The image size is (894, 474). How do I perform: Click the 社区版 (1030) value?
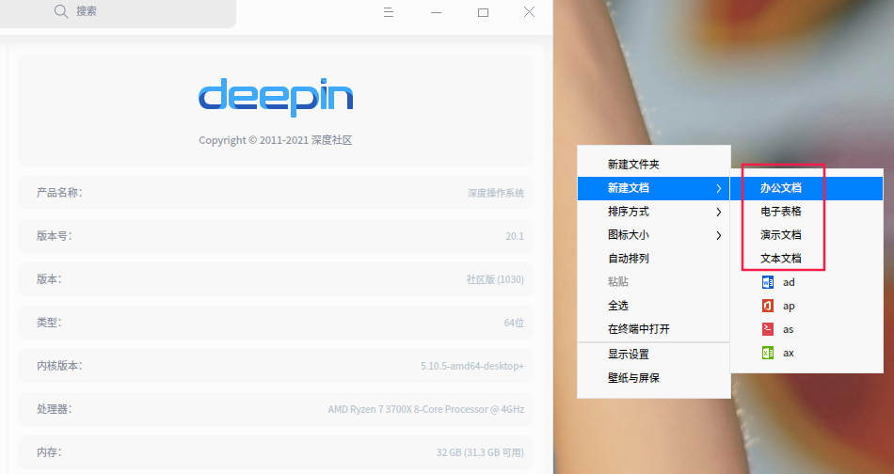click(x=495, y=279)
